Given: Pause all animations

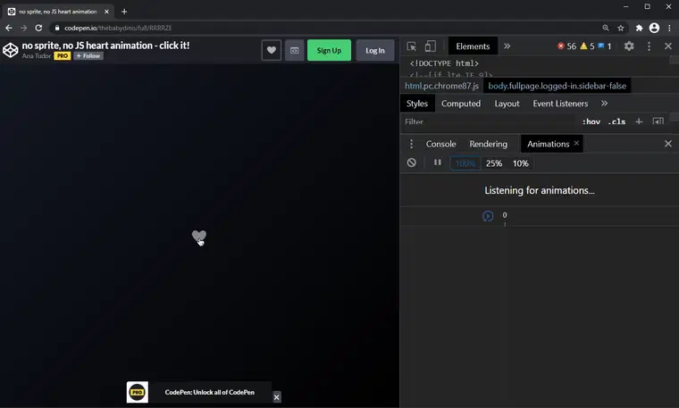Looking at the screenshot, I should click(438, 163).
